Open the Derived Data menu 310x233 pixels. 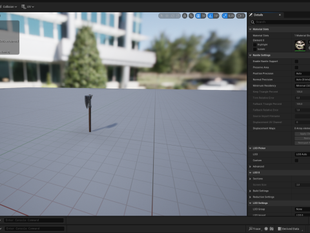point(290,229)
